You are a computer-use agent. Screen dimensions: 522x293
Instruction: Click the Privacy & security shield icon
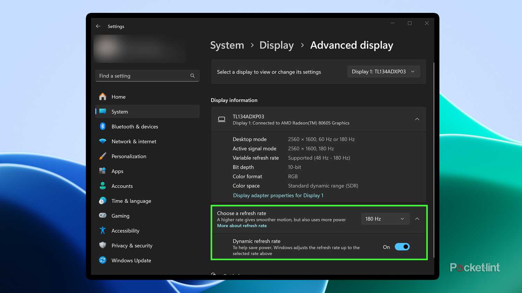103,245
